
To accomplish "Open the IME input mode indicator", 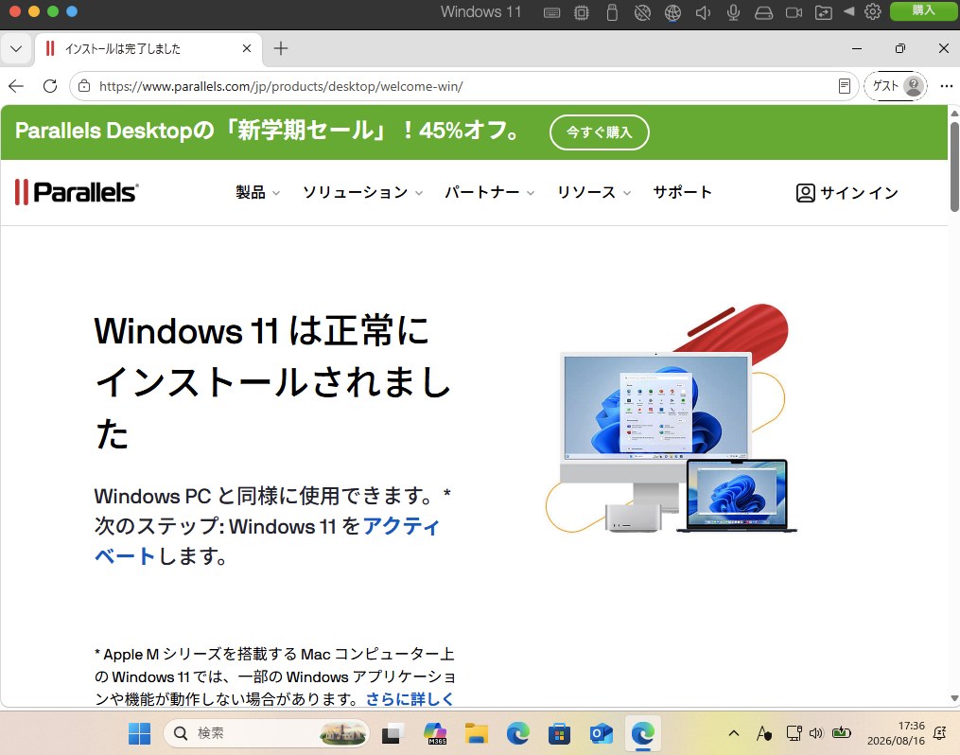I will point(763,733).
